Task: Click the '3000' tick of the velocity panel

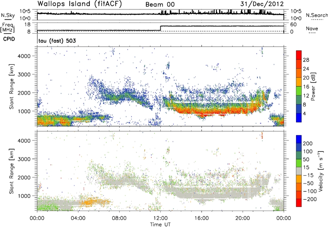Action: coord(24,159)
